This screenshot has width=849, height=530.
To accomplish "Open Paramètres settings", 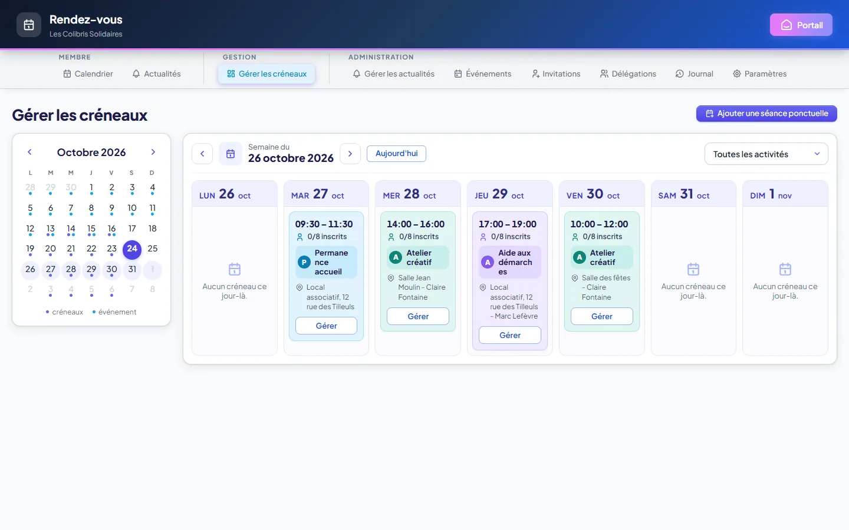I will [759, 74].
